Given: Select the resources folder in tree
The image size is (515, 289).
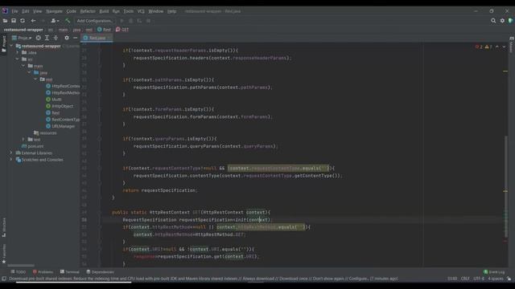Looking at the screenshot, I should (x=45, y=133).
